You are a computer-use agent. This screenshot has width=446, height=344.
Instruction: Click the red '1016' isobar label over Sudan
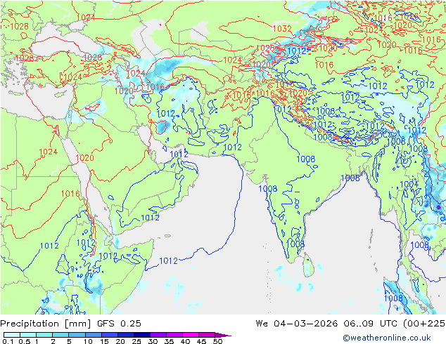[70, 194]
